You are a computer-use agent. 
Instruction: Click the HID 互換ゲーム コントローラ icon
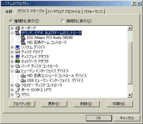click(x=23, y=42)
